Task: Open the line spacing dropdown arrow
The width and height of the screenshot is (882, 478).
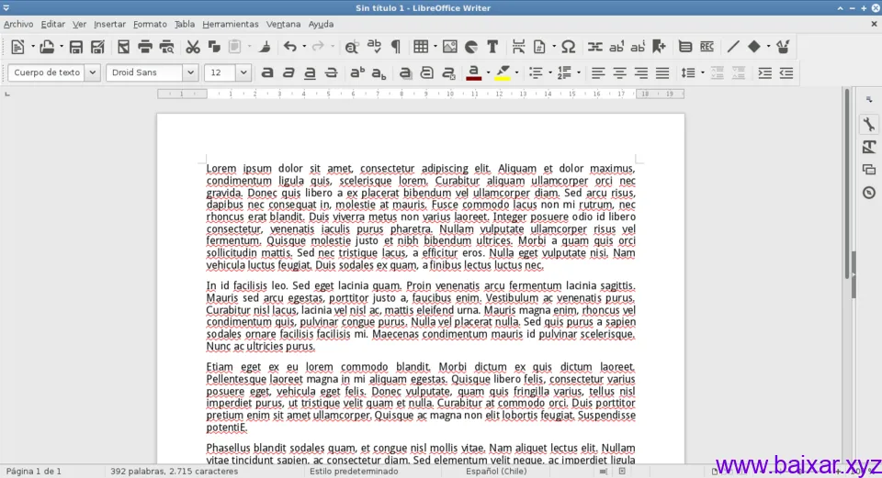Action: point(703,73)
